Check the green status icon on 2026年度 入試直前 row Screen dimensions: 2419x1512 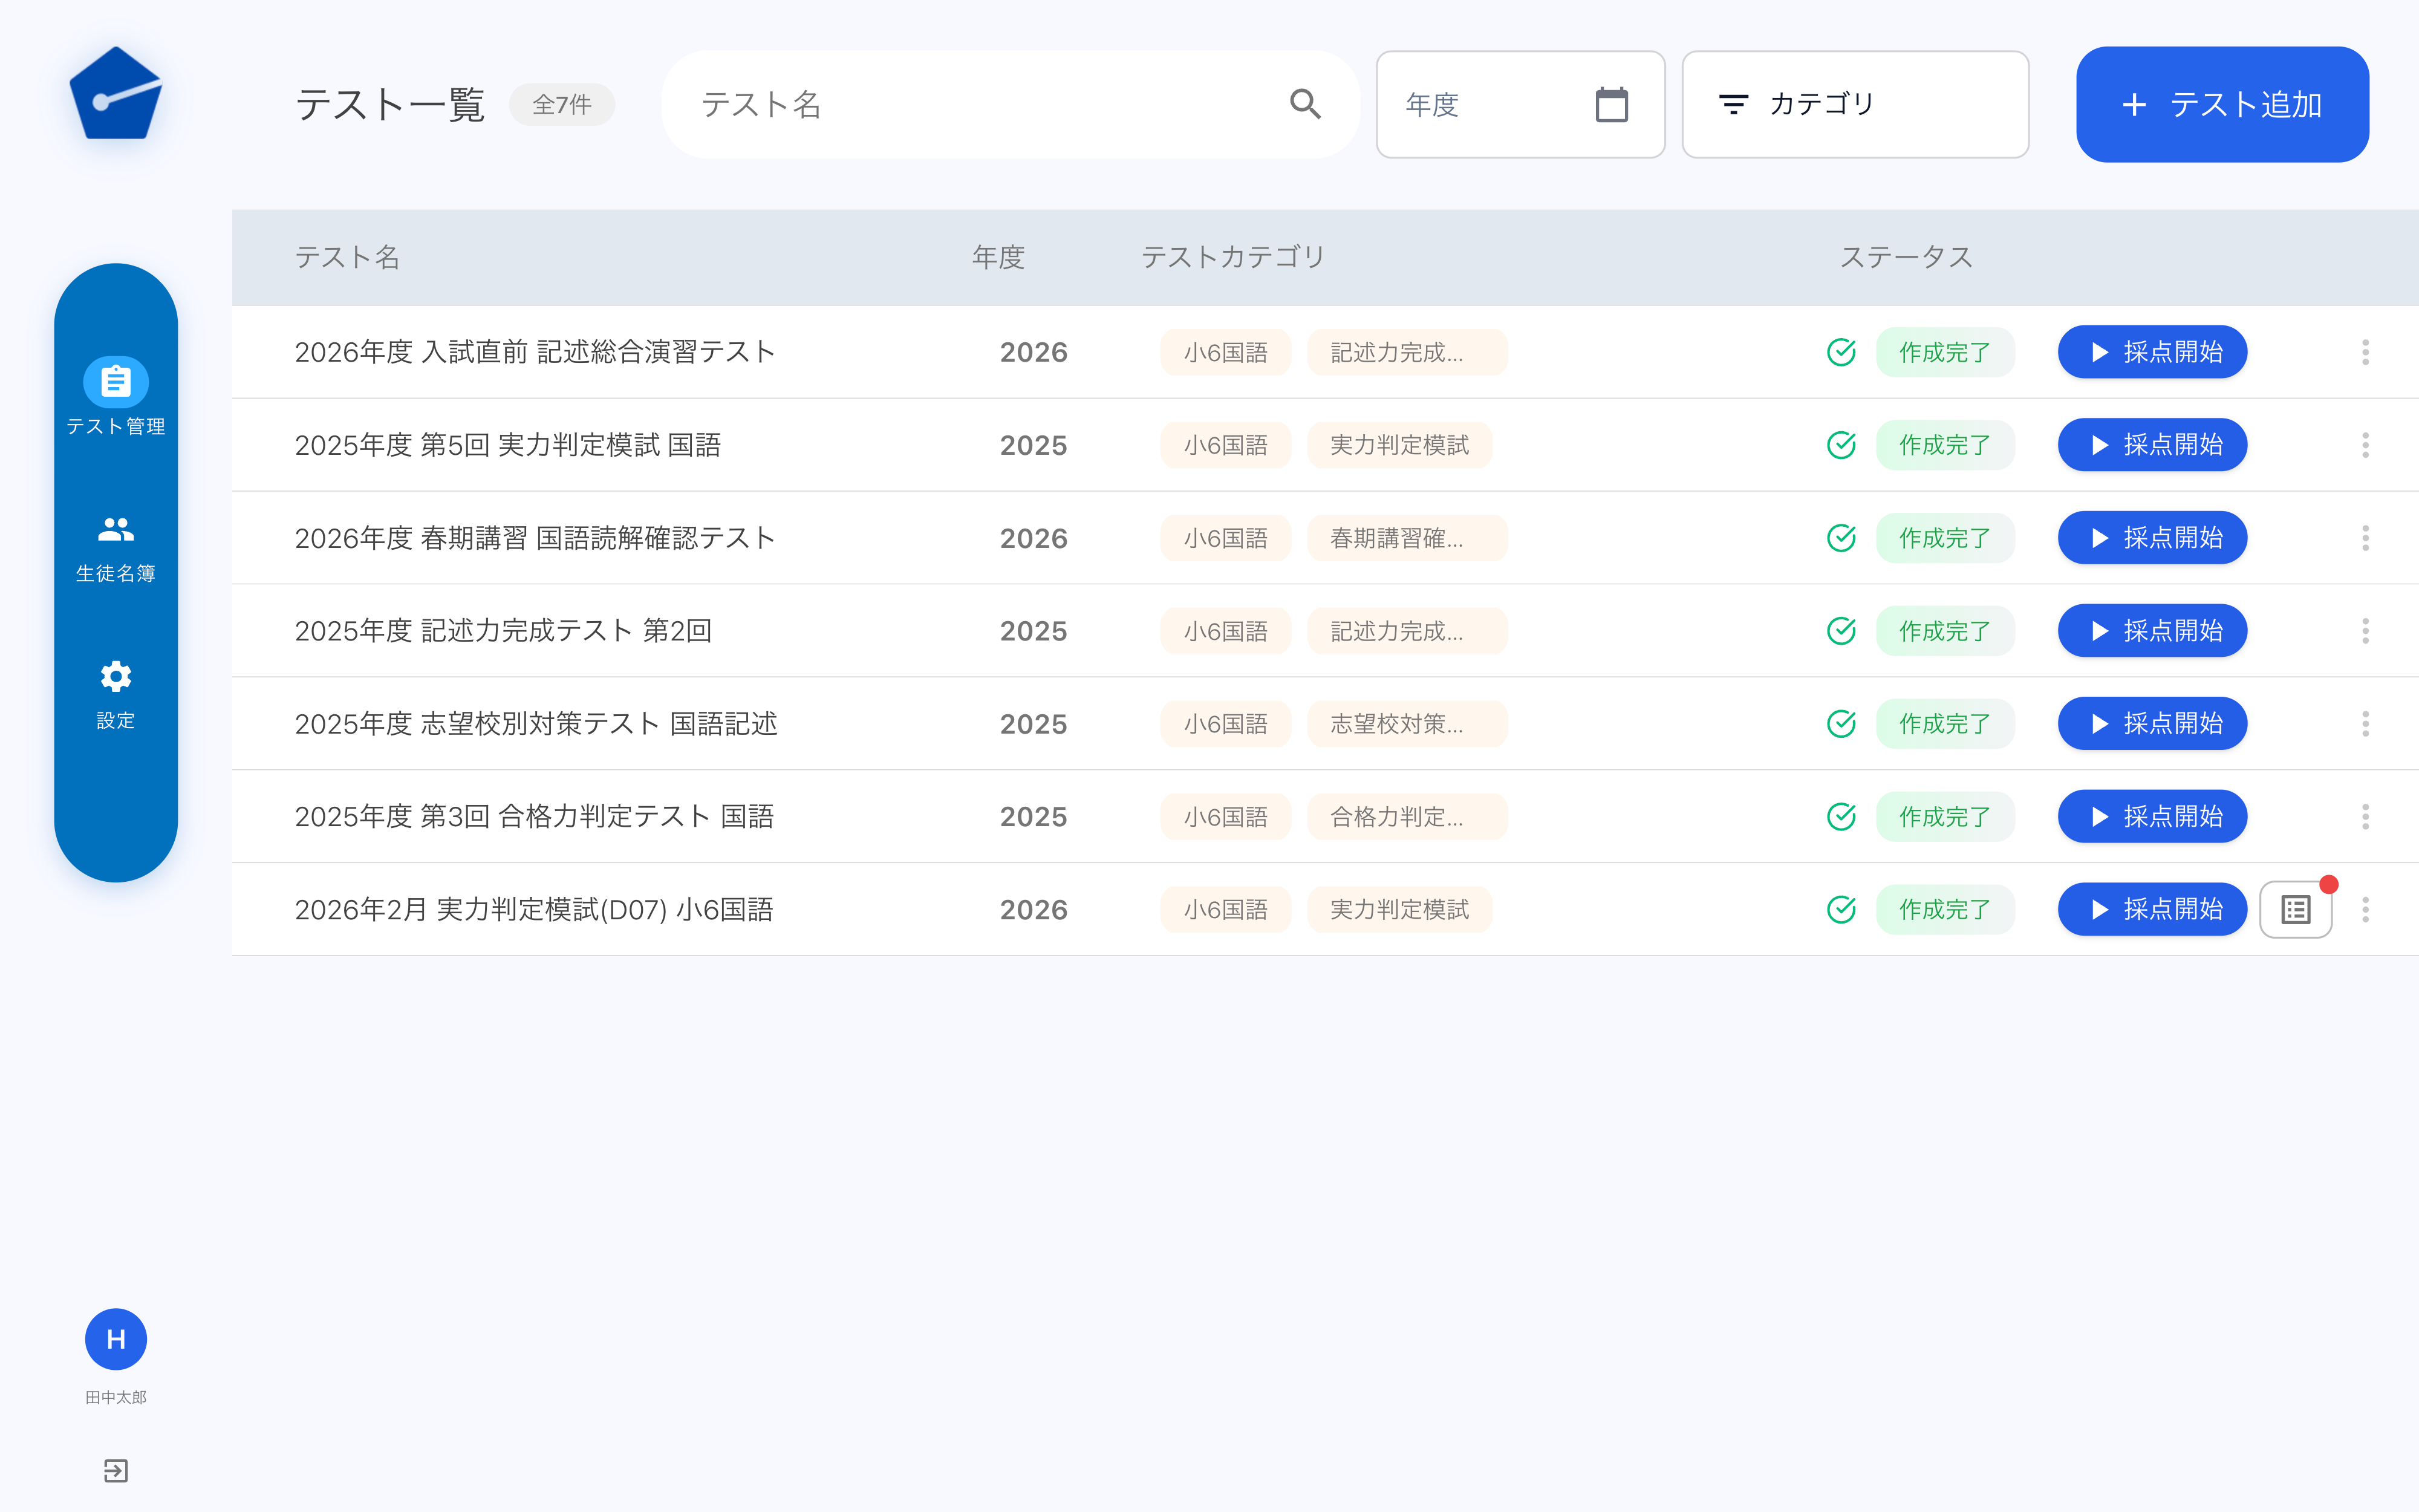coord(1842,352)
